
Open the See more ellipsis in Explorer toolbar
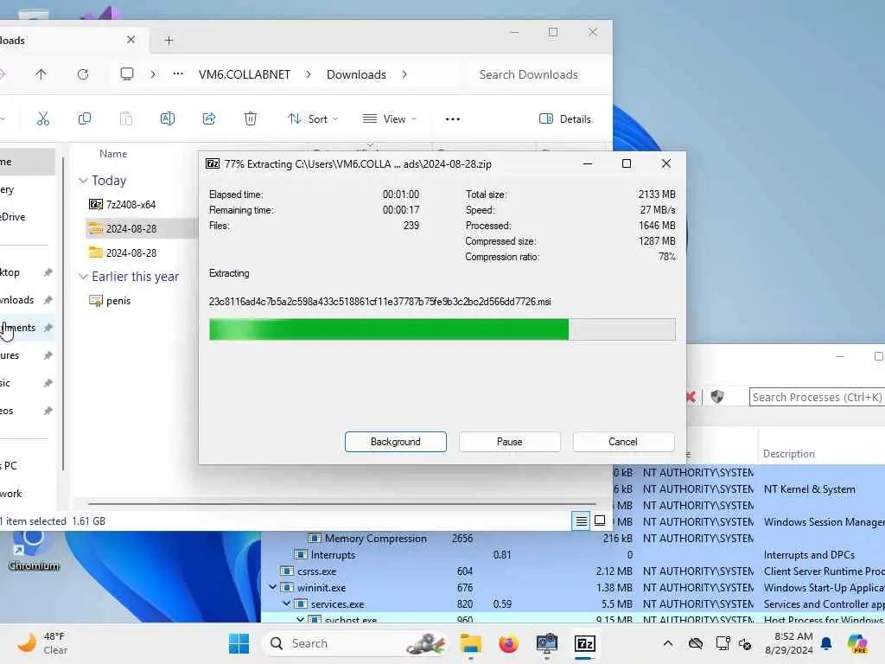coord(453,119)
